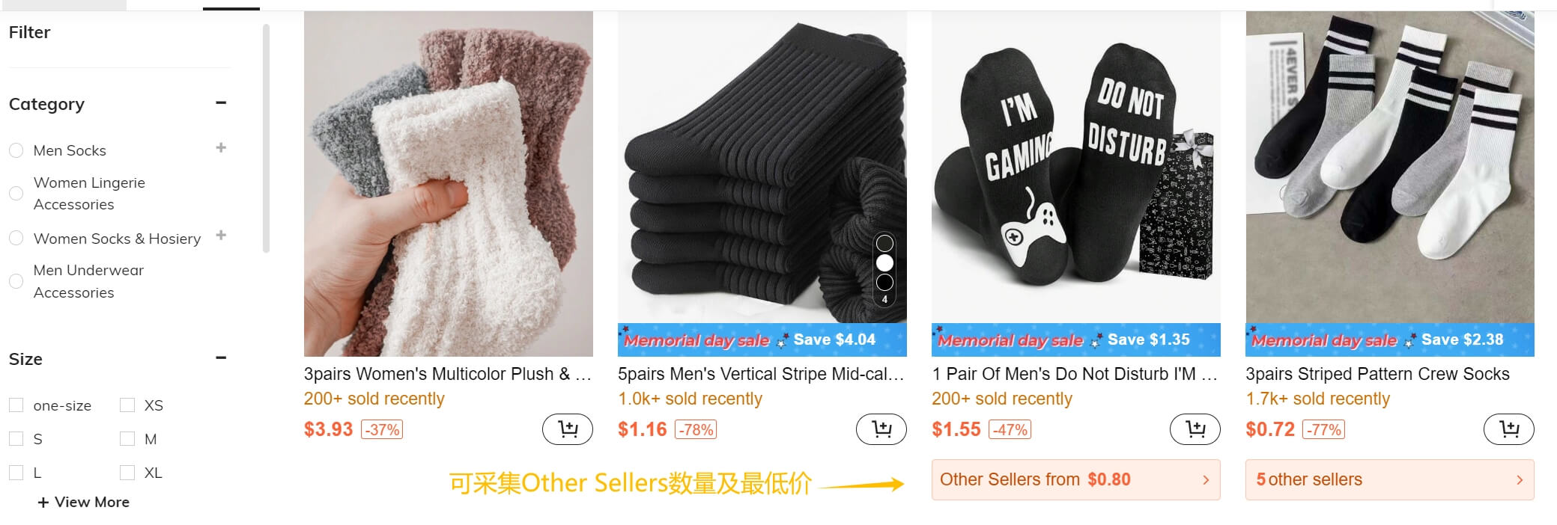The height and width of the screenshot is (525, 1557).
Task: Click arrow on Other Sellers from $0.80
Action: click(x=1206, y=480)
